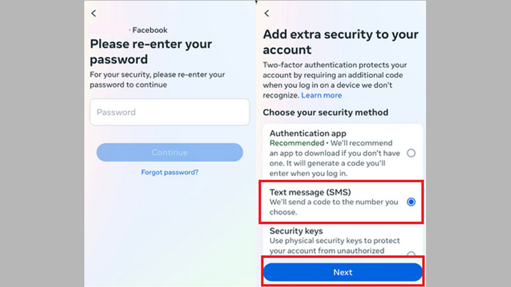Click the Password input field
Screen dimensions: 511x287
169,112
